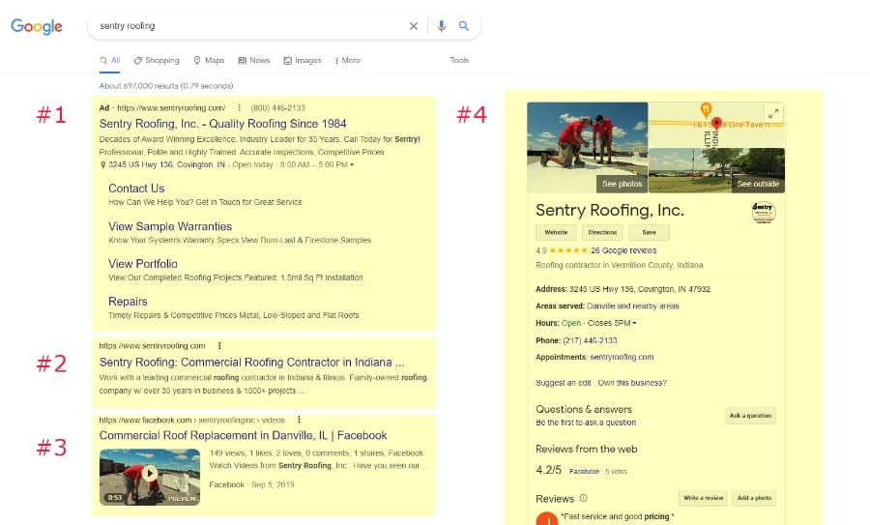Click the ad address 3245 US Hwy 136
Screen dimensions: 870x525
(x=166, y=164)
